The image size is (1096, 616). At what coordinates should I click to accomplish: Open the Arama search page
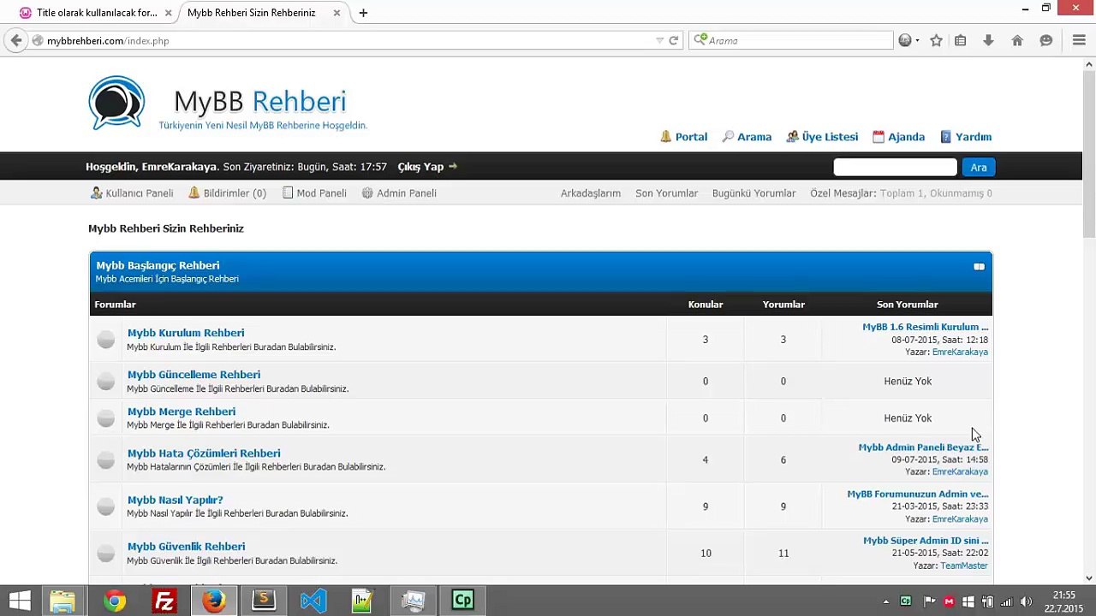coord(747,137)
